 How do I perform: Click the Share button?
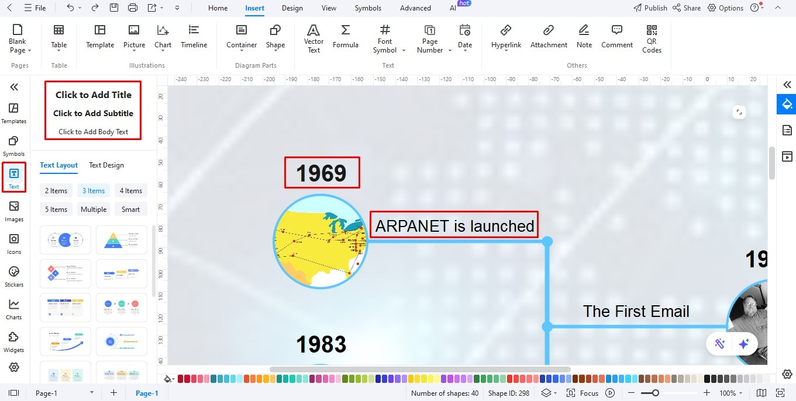tap(687, 8)
